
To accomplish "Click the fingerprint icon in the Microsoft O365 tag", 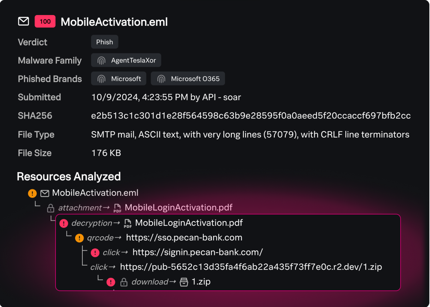I will (161, 79).
